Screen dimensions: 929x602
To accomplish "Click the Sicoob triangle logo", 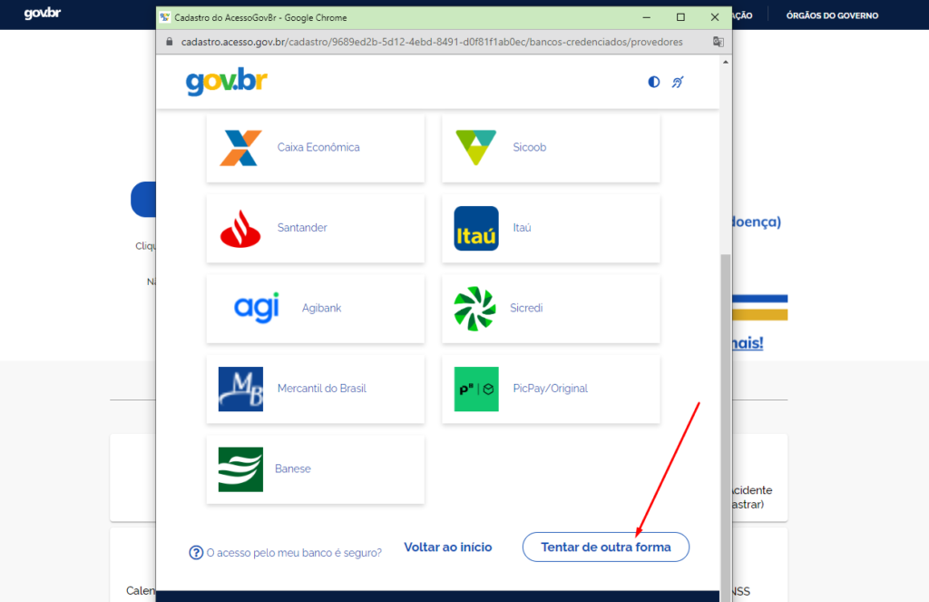I will click(475, 147).
